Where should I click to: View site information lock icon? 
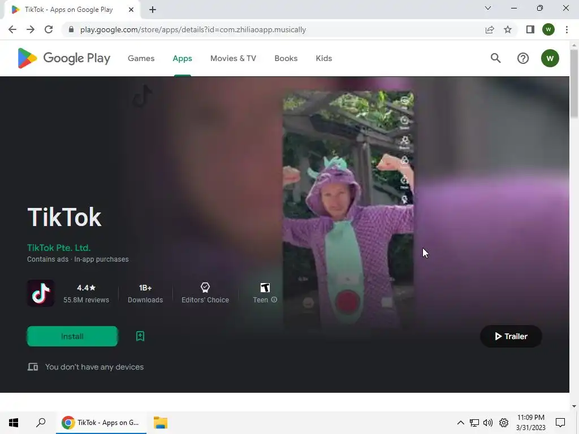tap(71, 29)
